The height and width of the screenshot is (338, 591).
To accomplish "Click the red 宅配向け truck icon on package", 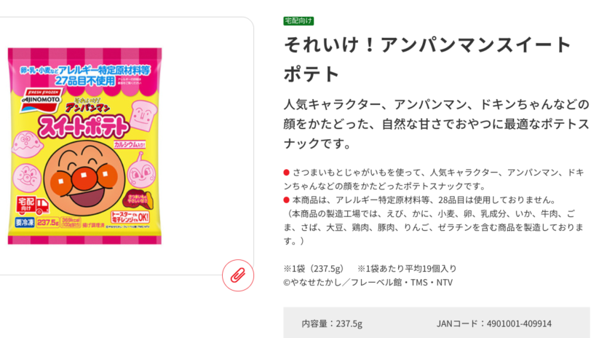I will pos(33,205).
